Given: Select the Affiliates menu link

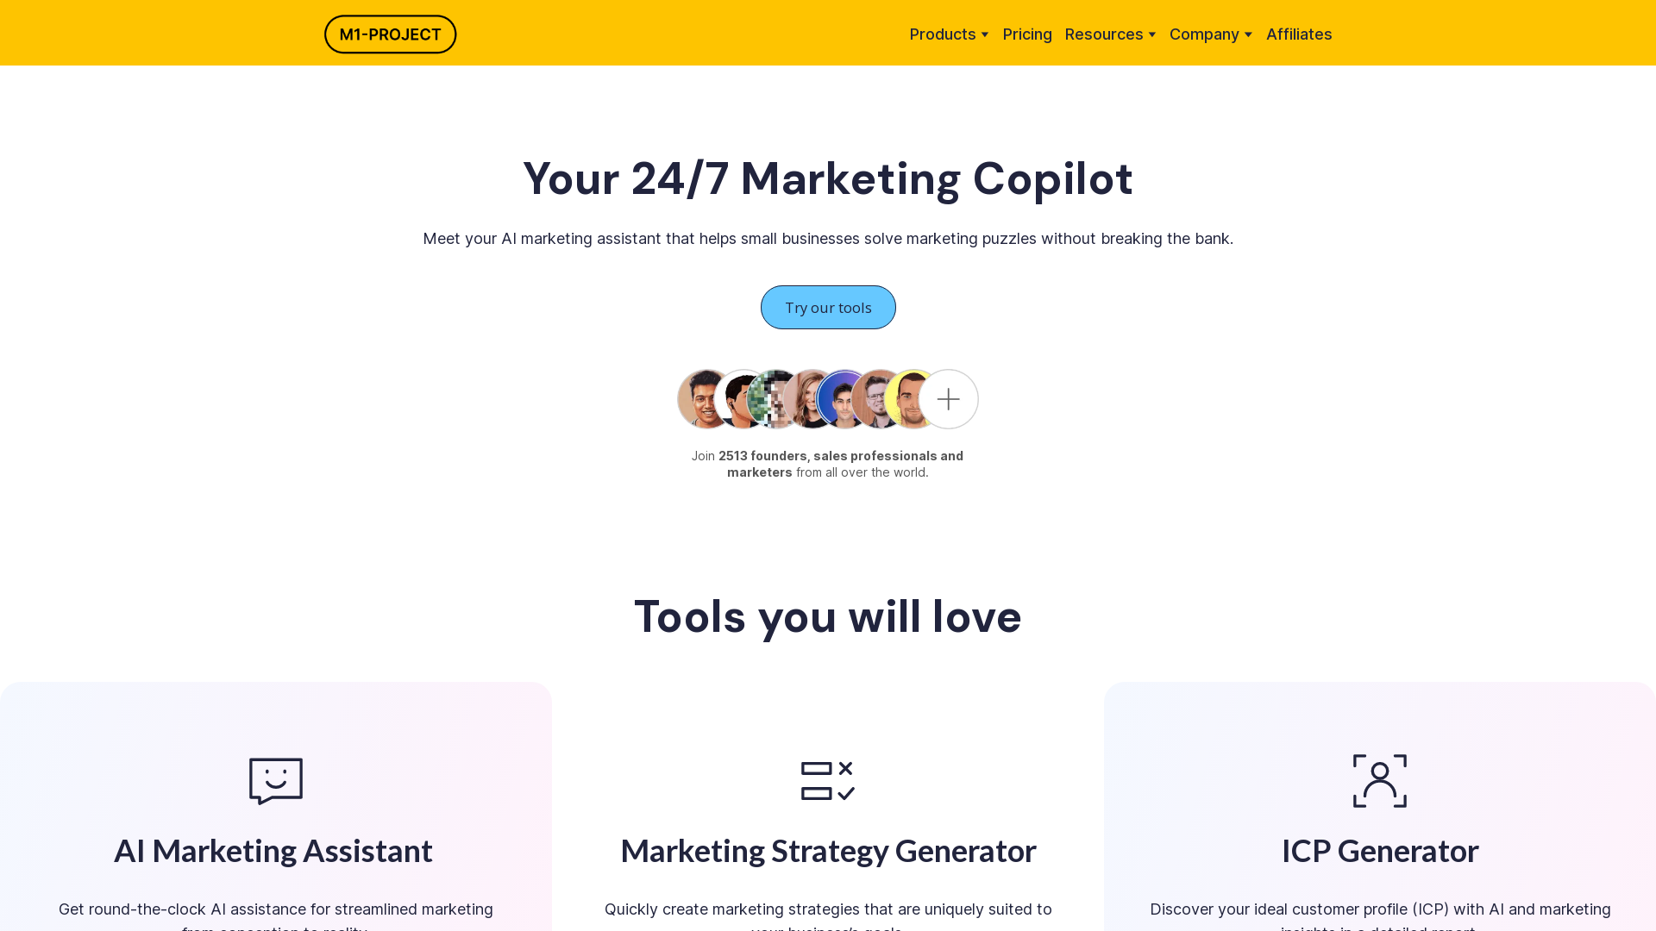Looking at the screenshot, I should 1299,33.
